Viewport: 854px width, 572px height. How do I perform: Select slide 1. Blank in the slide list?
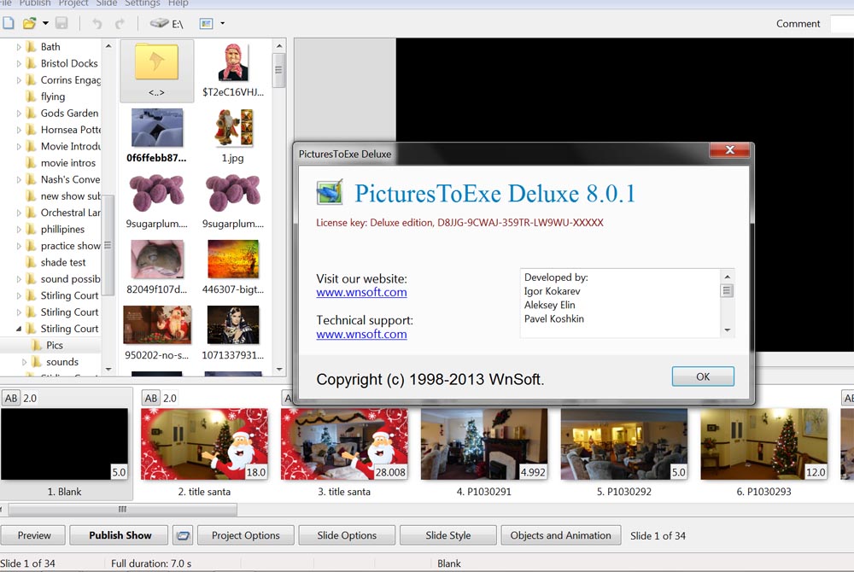click(x=64, y=445)
